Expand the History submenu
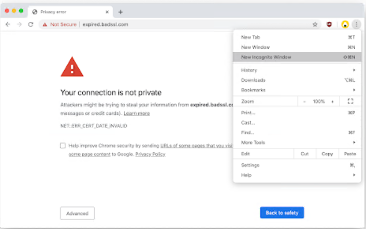Image resolution: width=366 pixels, height=229 pixels. point(298,70)
